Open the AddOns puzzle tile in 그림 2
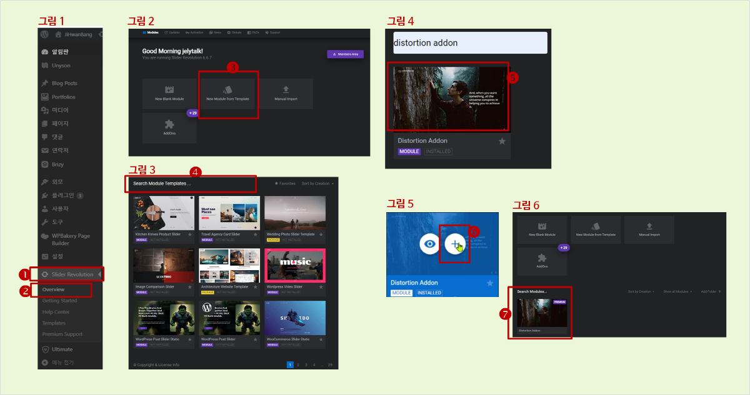 pyautogui.click(x=169, y=128)
